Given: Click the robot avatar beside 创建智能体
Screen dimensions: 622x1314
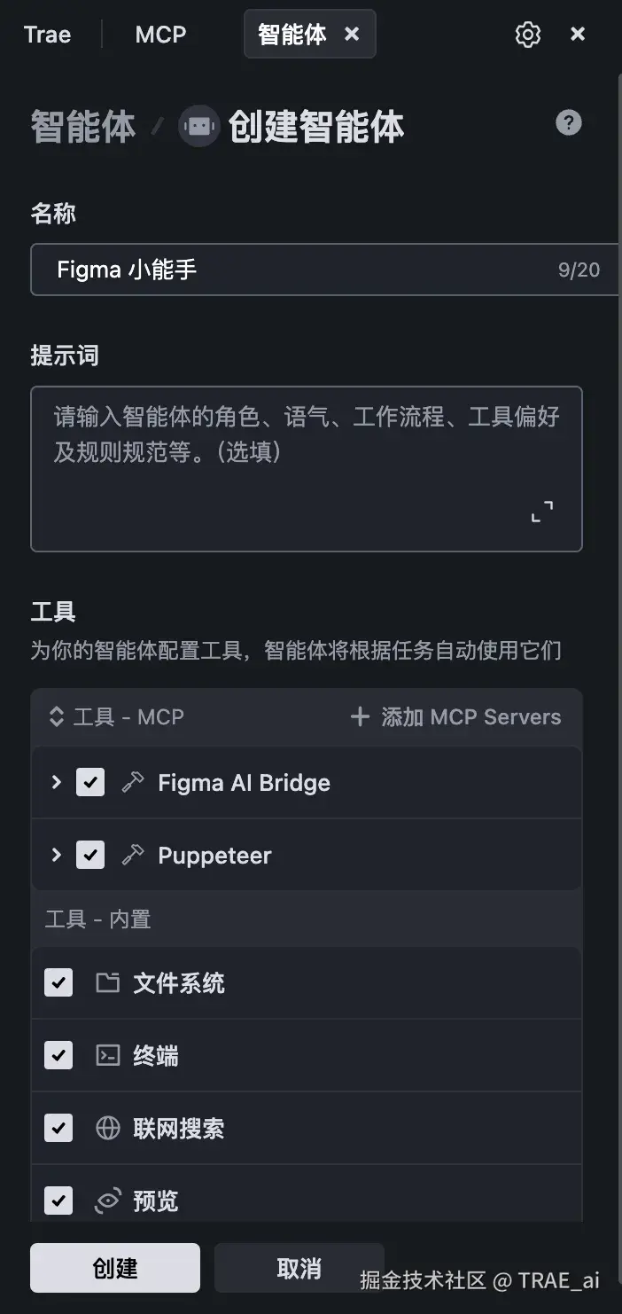Looking at the screenshot, I should 198,126.
